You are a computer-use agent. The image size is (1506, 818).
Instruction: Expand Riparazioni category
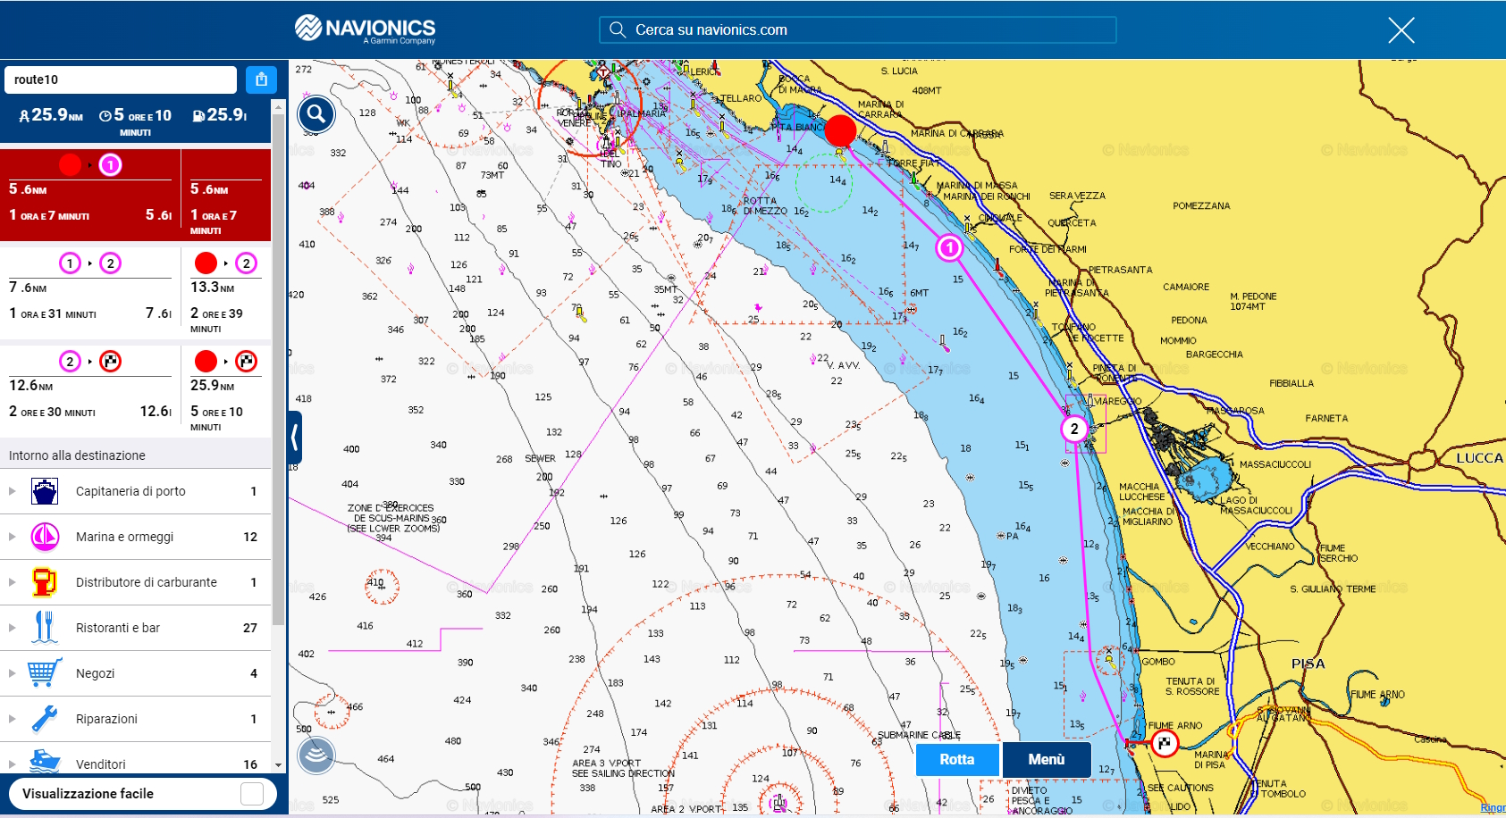[12, 719]
